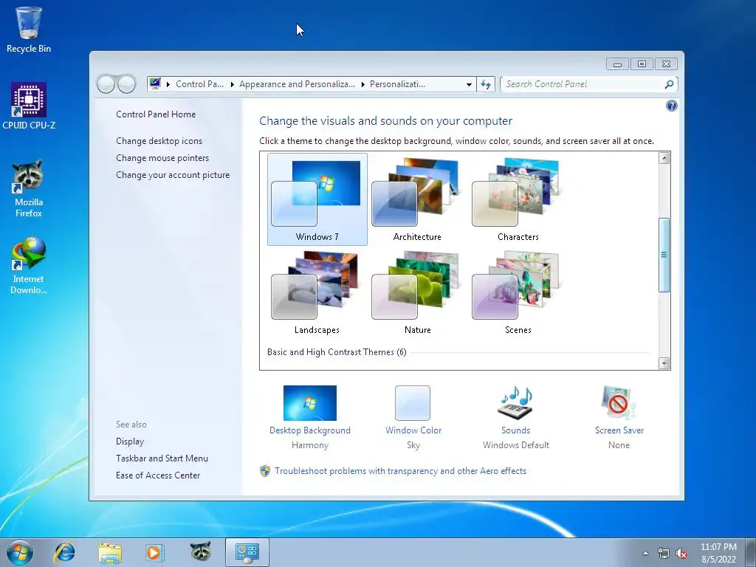This screenshot has height=567, width=756.
Task: Open Change mouse pointers link
Action: pos(162,158)
